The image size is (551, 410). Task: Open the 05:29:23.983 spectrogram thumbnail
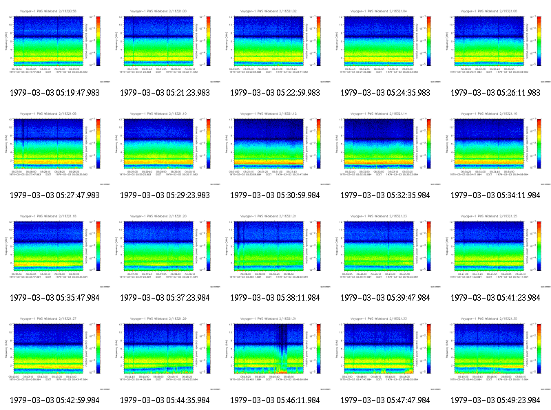click(x=165, y=147)
